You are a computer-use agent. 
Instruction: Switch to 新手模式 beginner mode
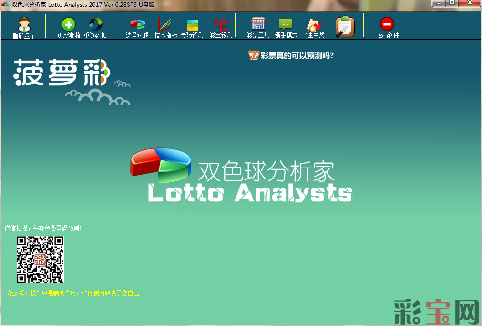coord(286,25)
